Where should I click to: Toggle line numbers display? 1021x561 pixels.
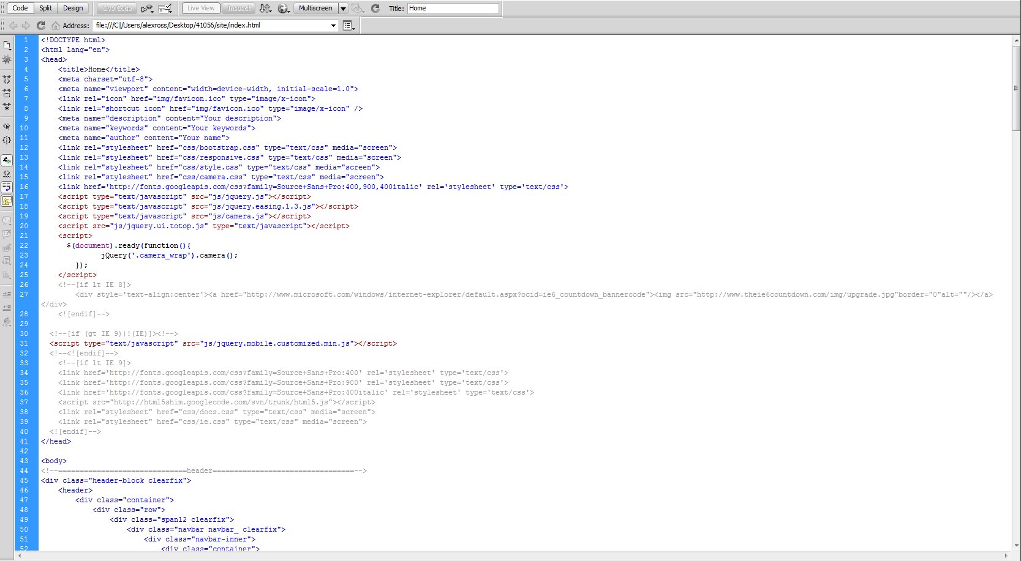(x=7, y=160)
